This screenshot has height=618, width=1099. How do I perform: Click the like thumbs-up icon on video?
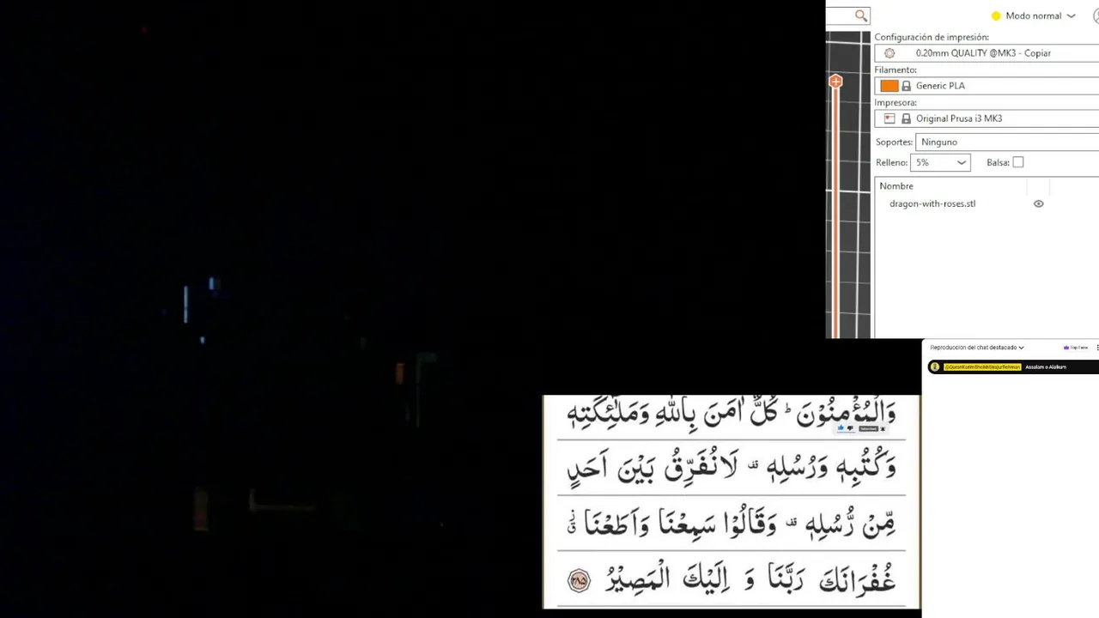tap(841, 428)
